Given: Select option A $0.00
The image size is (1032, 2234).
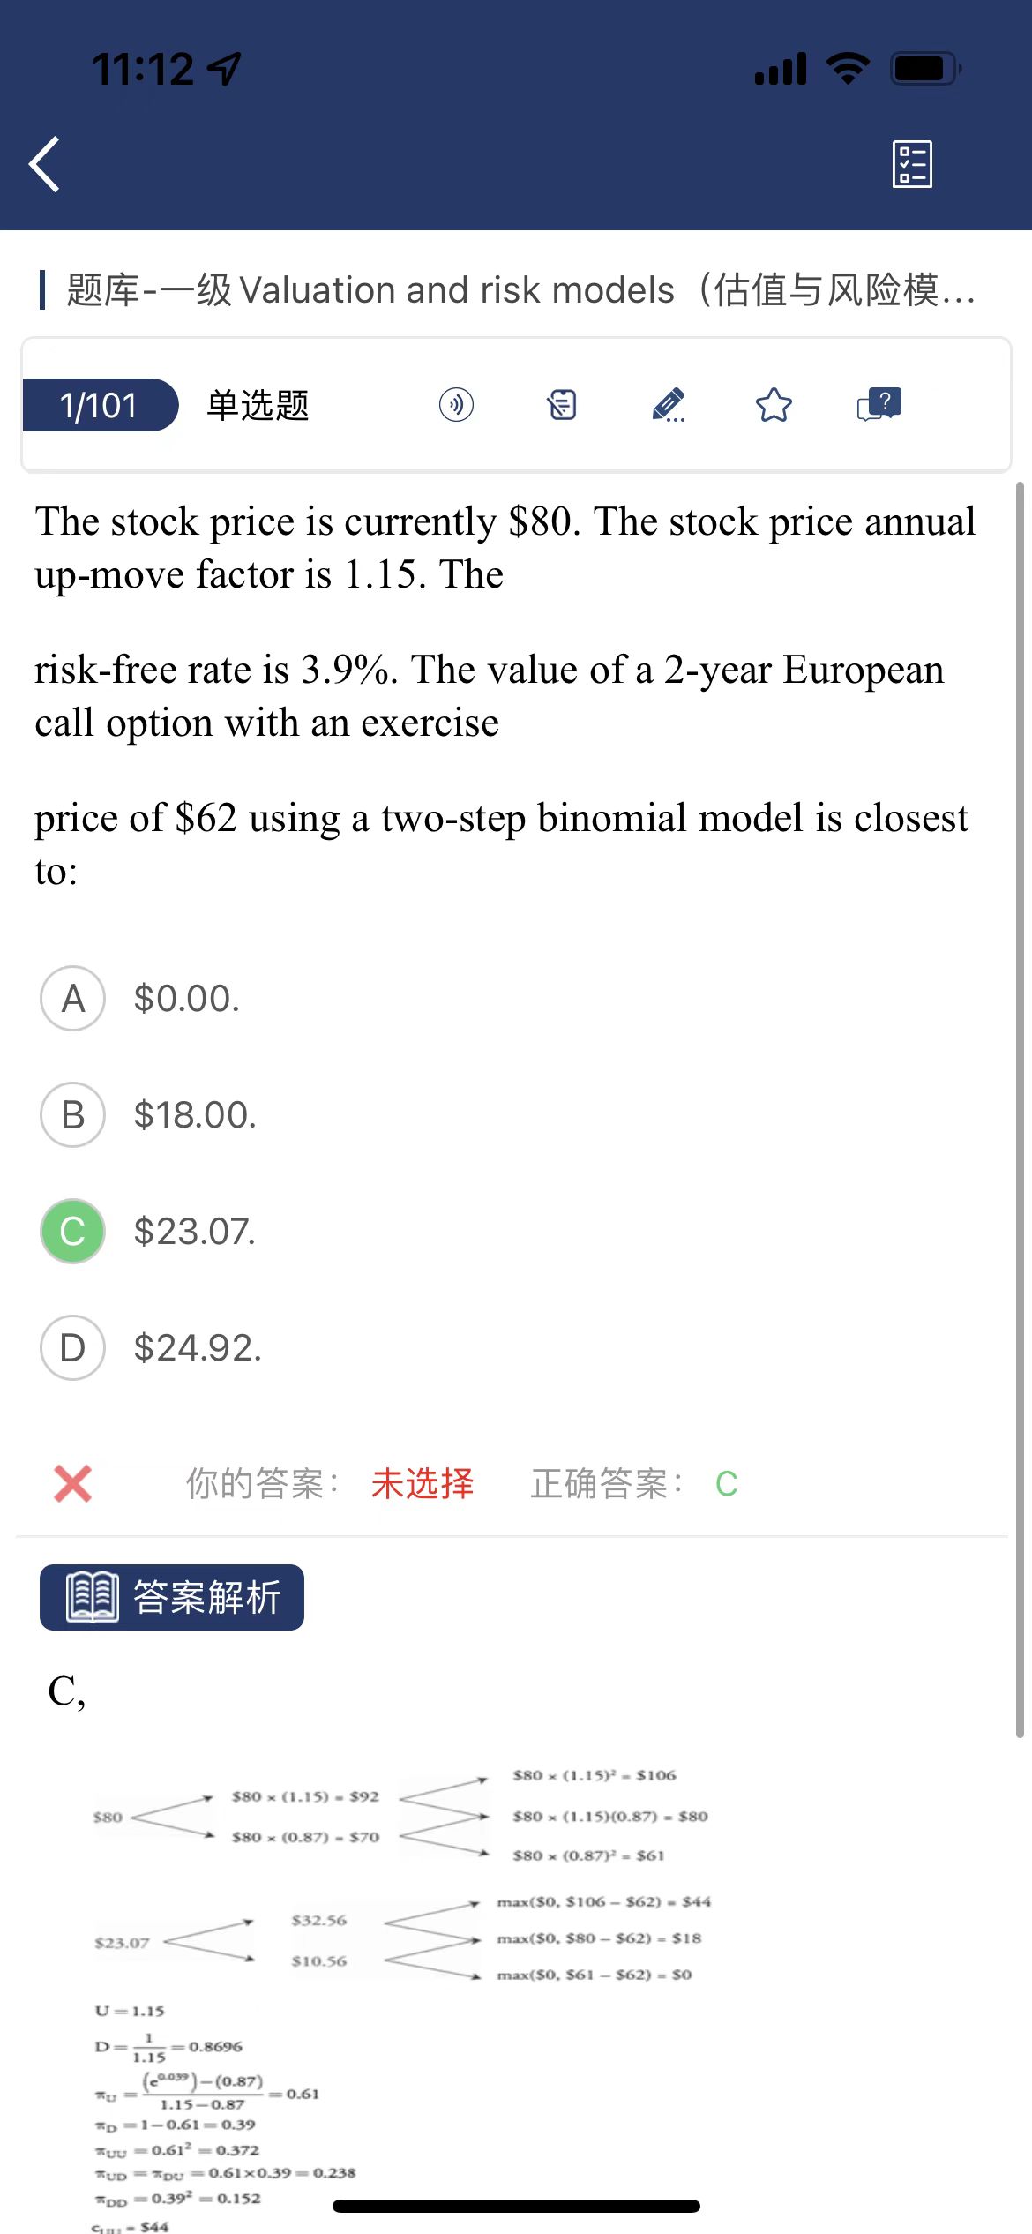Looking at the screenshot, I should click(x=73, y=999).
